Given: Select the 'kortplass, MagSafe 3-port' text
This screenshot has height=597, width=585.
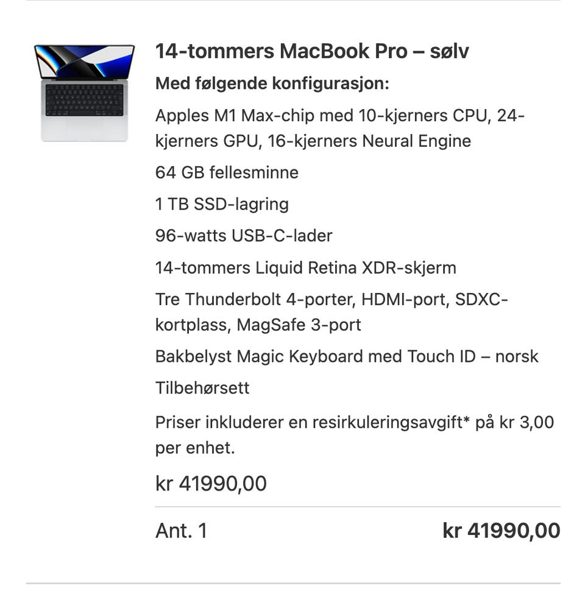Looking at the screenshot, I should pos(258,325).
